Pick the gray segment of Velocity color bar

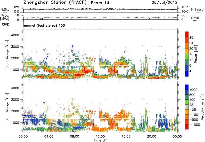[187, 107]
